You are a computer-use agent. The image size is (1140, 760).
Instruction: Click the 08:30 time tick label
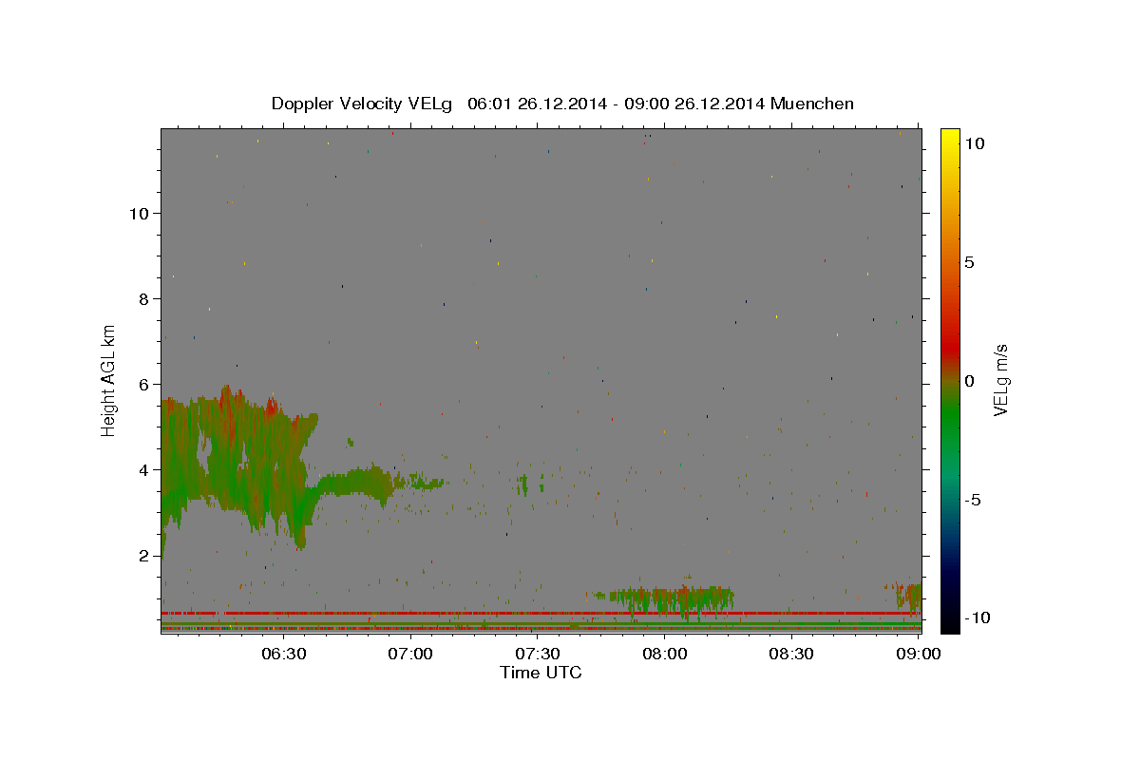(792, 654)
